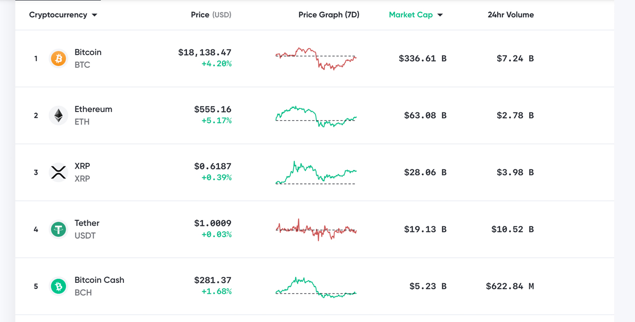Open the Ethereum name link
The width and height of the screenshot is (635, 322).
93,109
